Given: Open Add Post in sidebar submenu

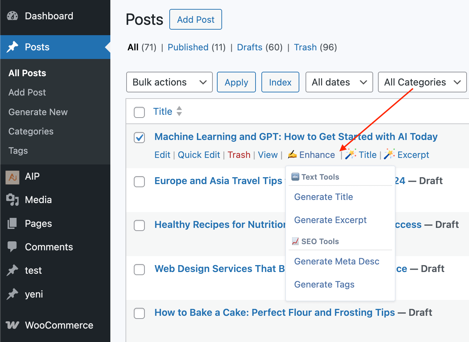Looking at the screenshot, I should (27, 92).
